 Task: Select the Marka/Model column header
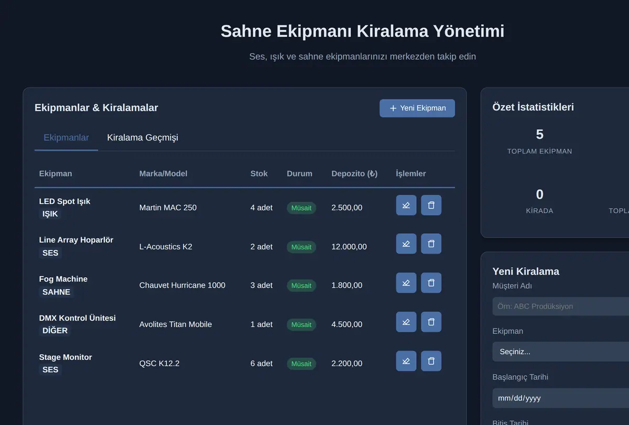[163, 173]
